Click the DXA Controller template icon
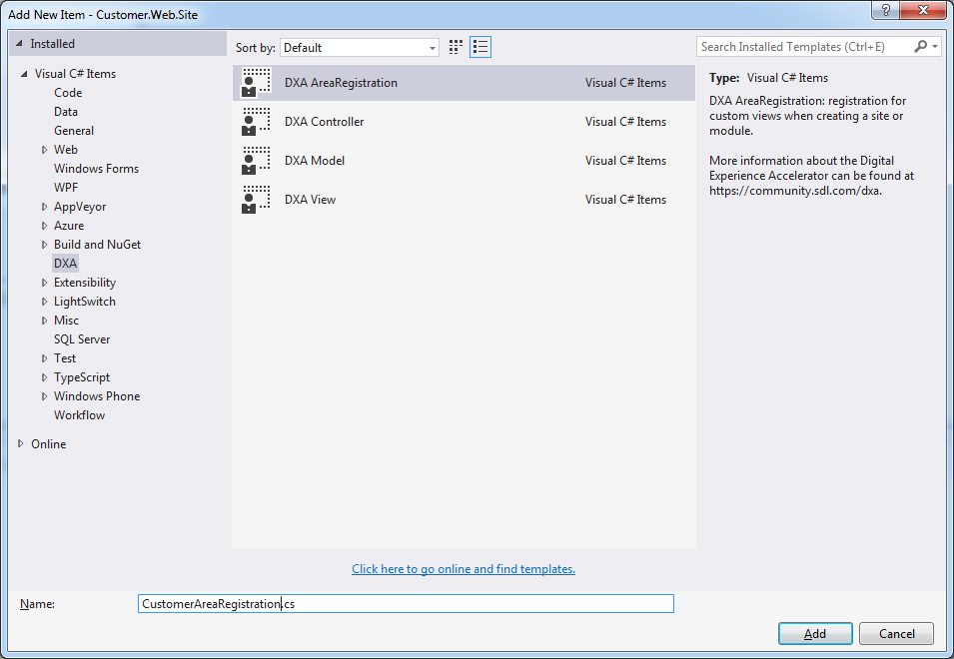954x659 pixels. tap(256, 122)
